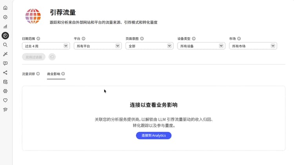The width and height of the screenshot is (294, 165).
Task: Select the active referral traffic sidebar icon
Action: click(5, 35)
